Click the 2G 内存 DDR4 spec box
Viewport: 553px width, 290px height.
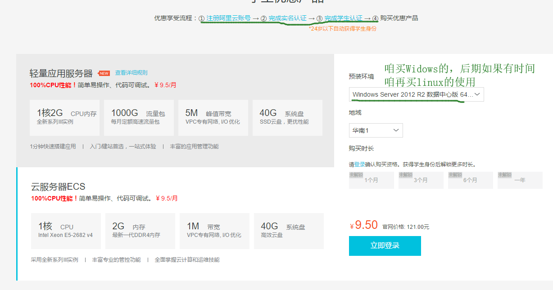140,231
